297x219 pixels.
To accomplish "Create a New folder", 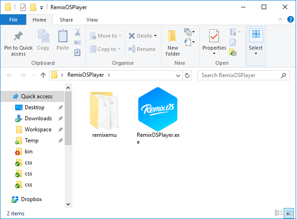I will tap(173, 43).
